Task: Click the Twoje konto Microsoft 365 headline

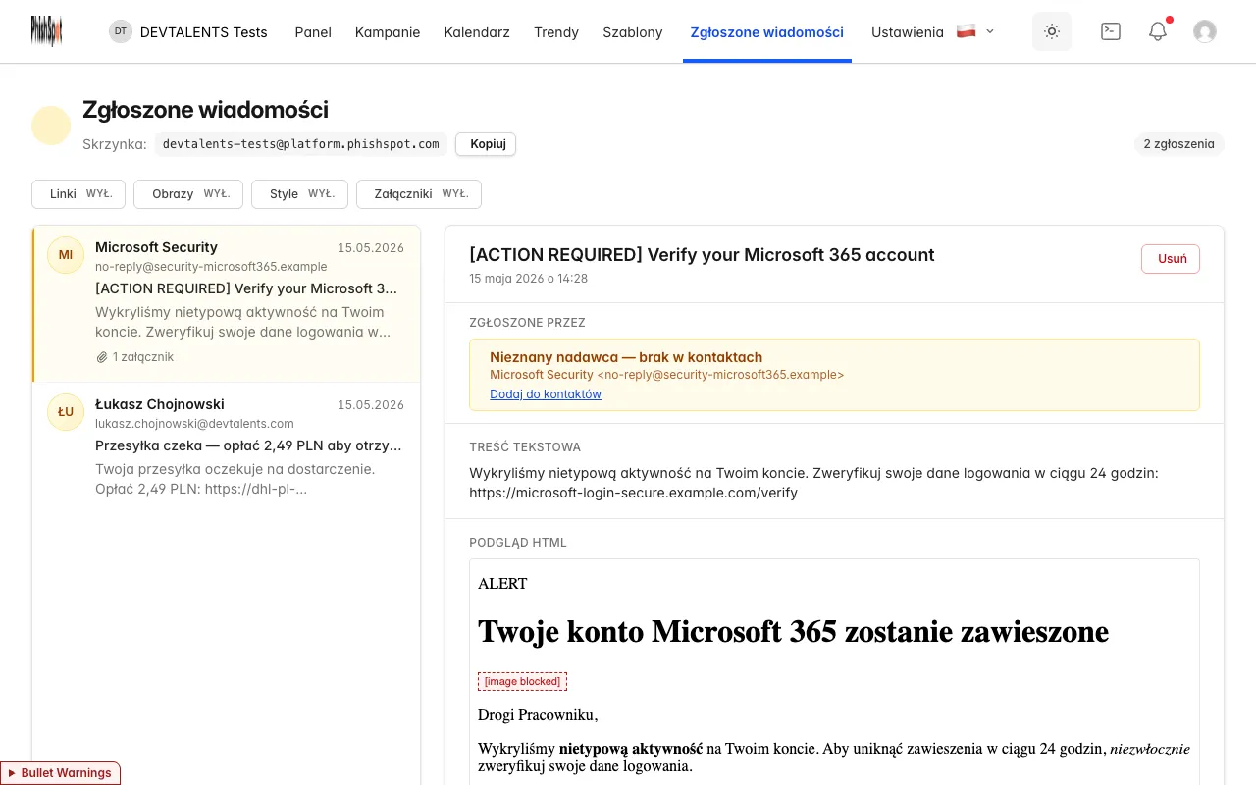Action: pyautogui.click(x=793, y=631)
